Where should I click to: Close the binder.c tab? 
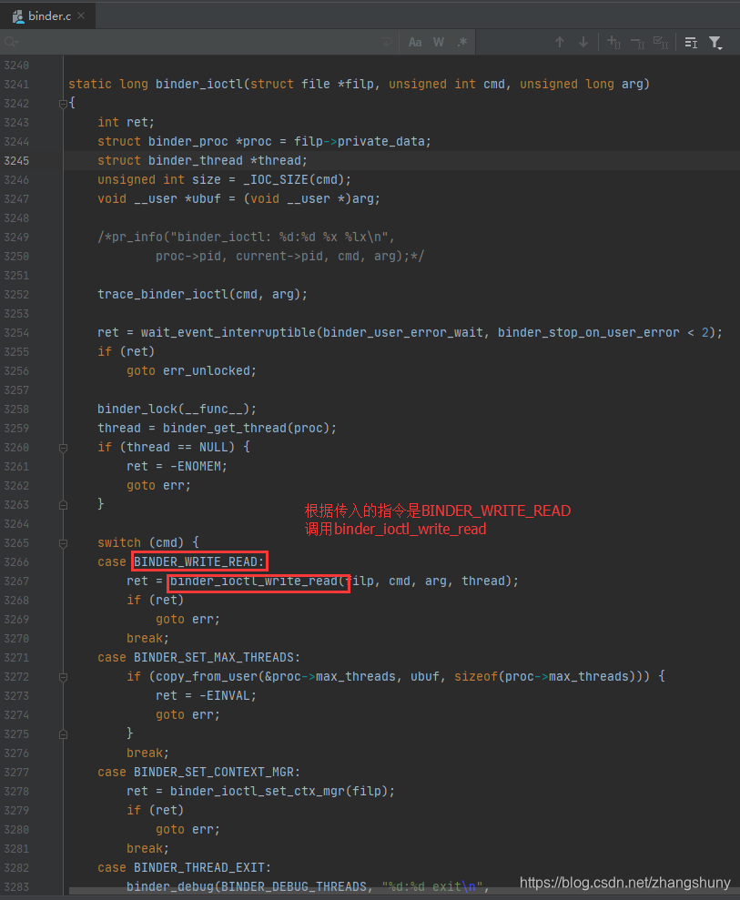tap(81, 16)
